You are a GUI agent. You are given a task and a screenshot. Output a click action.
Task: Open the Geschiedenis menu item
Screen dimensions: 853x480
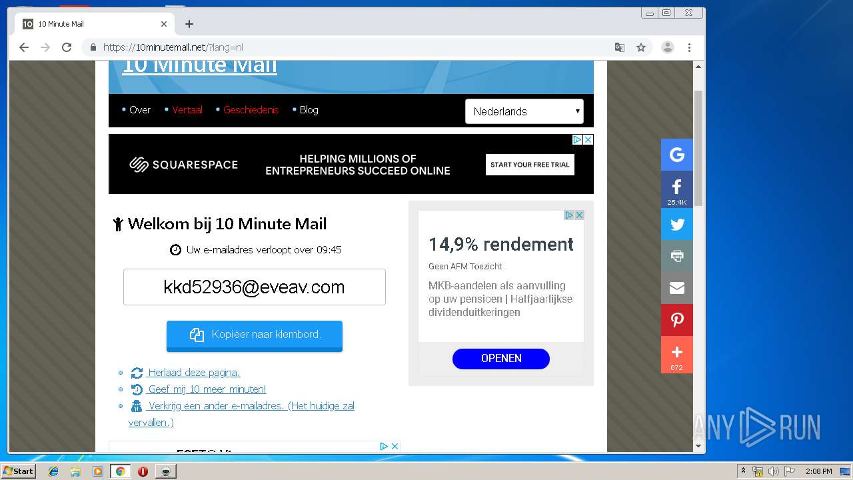point(251,110)
